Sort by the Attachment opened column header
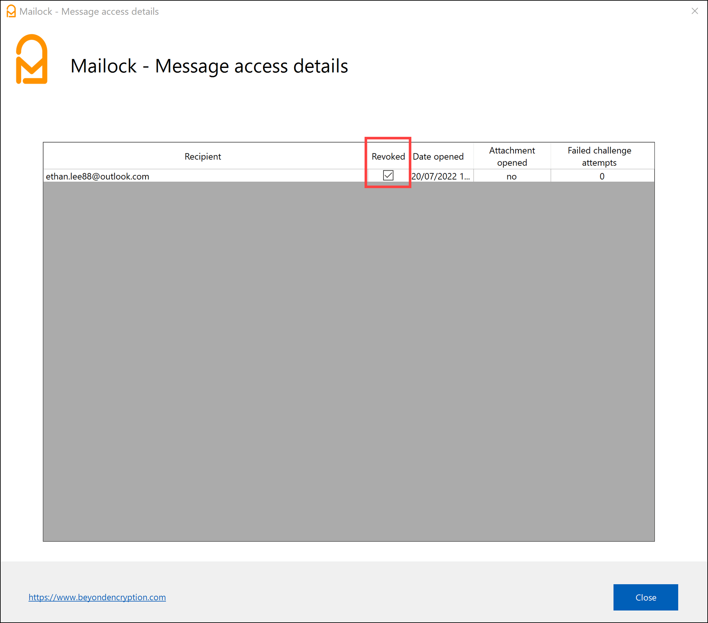 tap(512, 157)
